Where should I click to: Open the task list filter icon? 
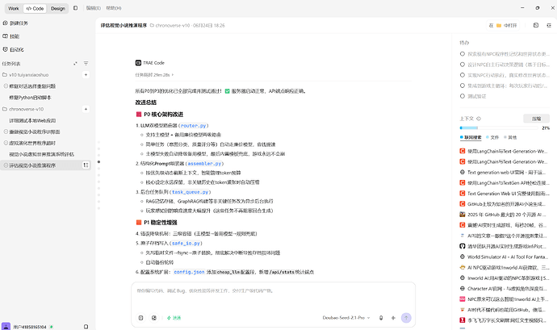pos(86,64)
